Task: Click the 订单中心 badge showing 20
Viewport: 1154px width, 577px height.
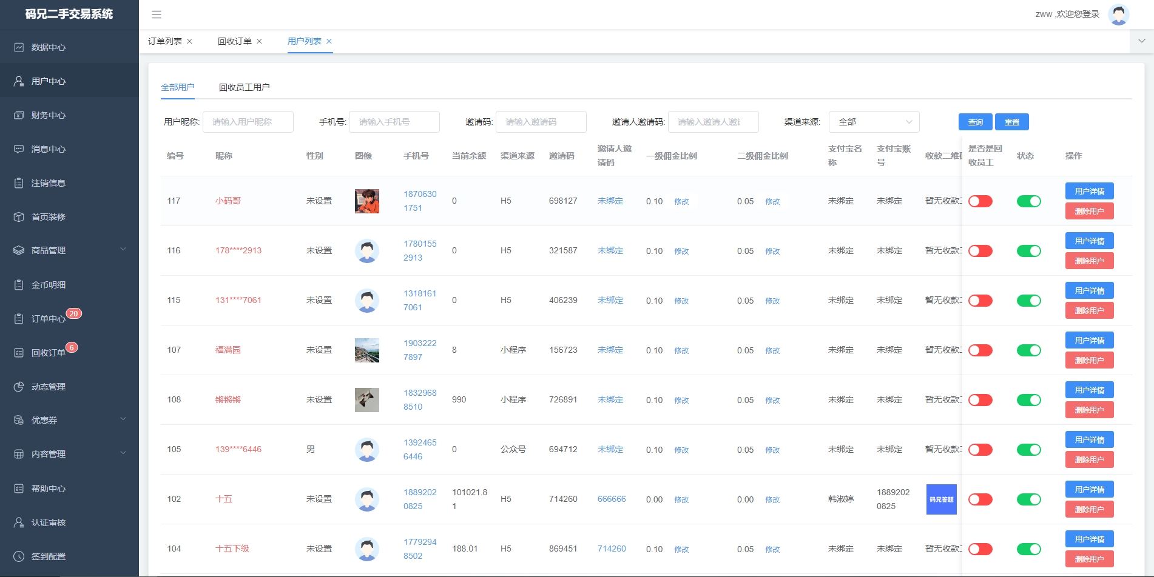Action: point(73,313)
